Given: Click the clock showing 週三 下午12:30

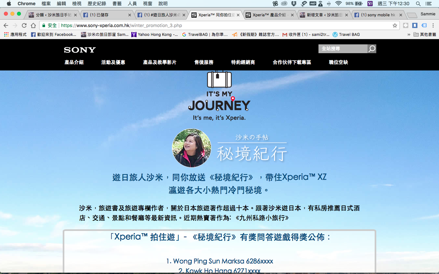Looking at the screenshot, I should pos(394,4).
